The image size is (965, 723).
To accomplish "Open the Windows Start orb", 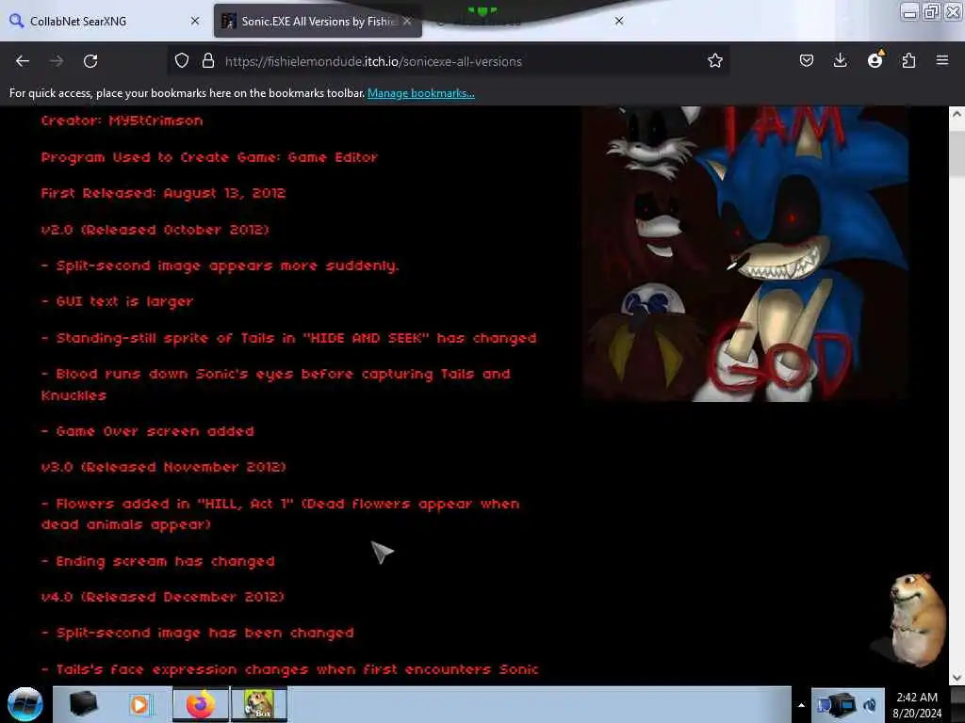I will [25, 704].
